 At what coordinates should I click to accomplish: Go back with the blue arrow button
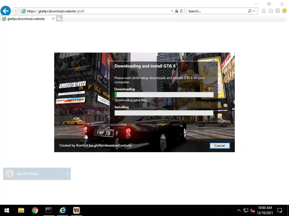(6, 11)
